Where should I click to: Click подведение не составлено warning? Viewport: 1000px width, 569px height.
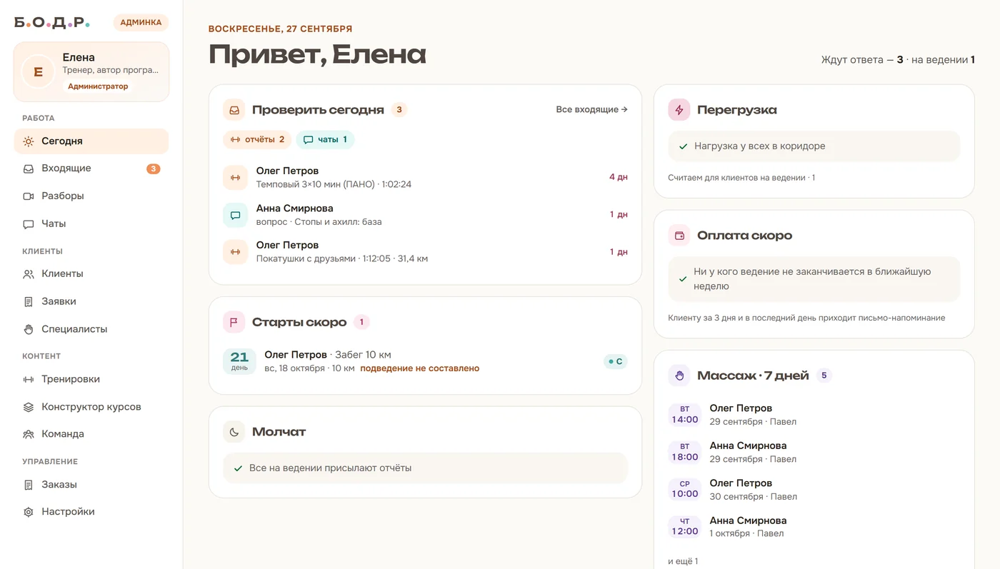[419, 369]
